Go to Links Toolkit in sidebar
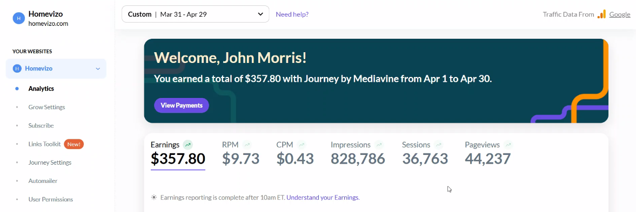 point(45,144)
